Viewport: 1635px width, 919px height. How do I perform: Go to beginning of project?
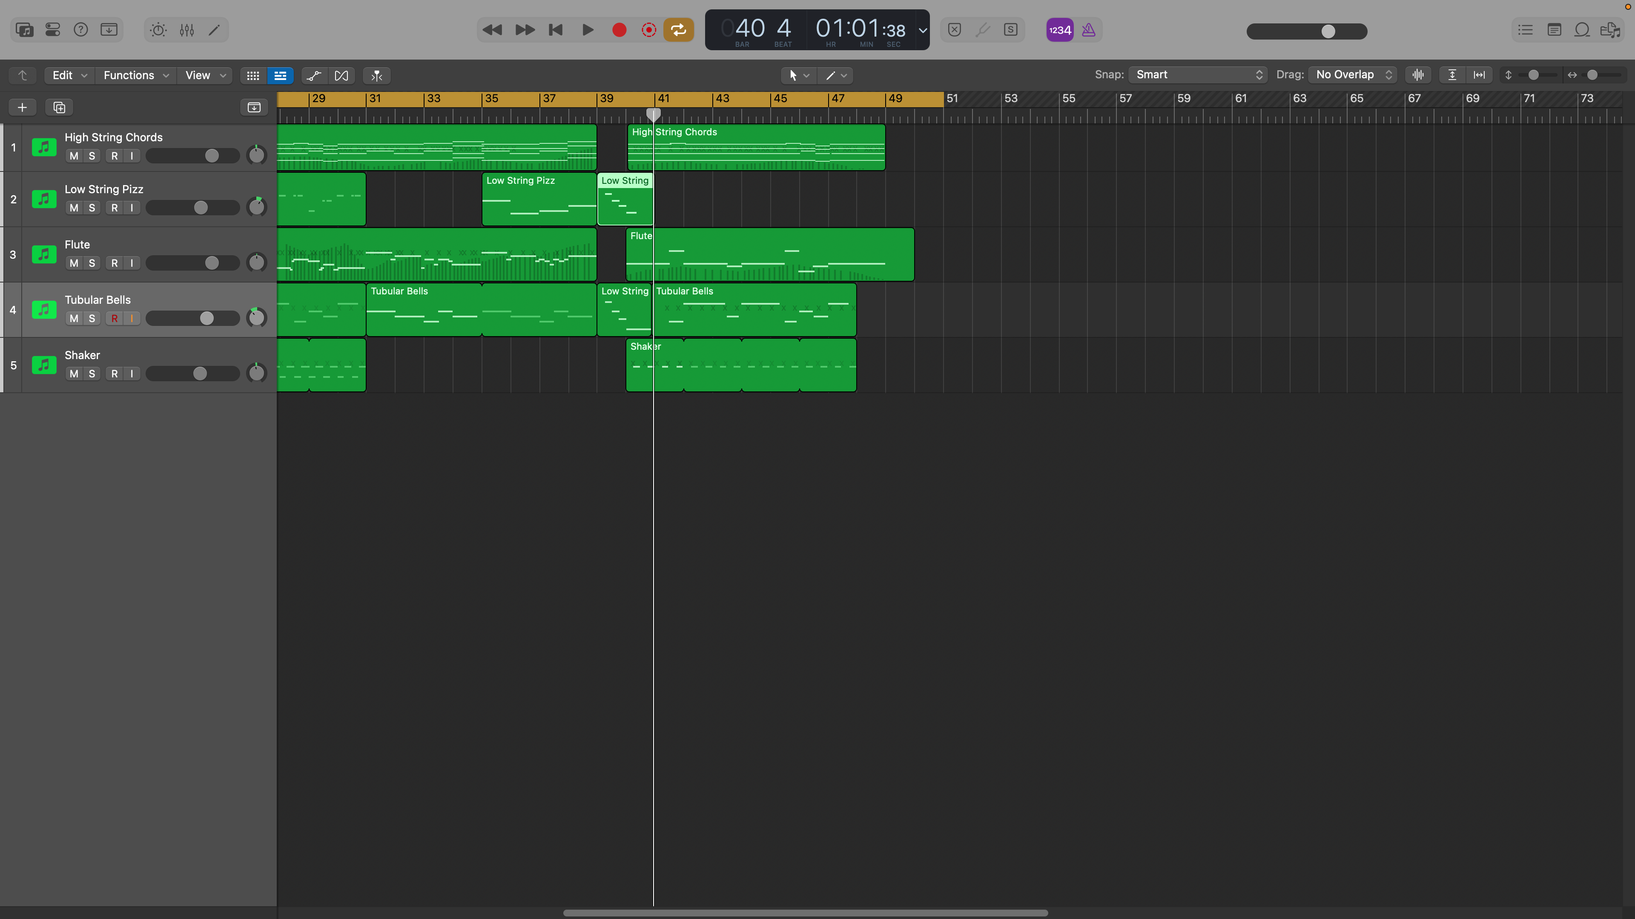tap(556, 30)
